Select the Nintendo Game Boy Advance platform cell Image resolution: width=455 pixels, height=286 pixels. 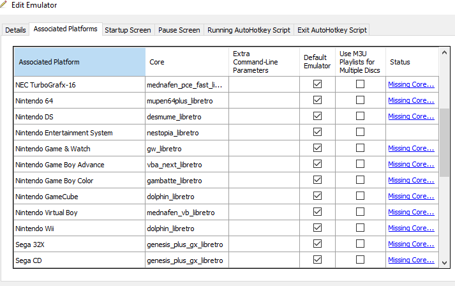point(80,164)
